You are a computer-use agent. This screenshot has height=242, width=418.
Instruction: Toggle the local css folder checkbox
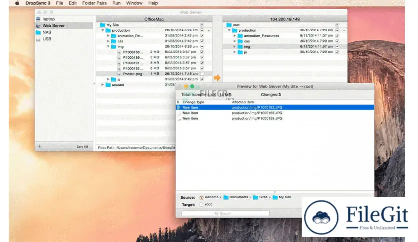click(x=202, y=41)
